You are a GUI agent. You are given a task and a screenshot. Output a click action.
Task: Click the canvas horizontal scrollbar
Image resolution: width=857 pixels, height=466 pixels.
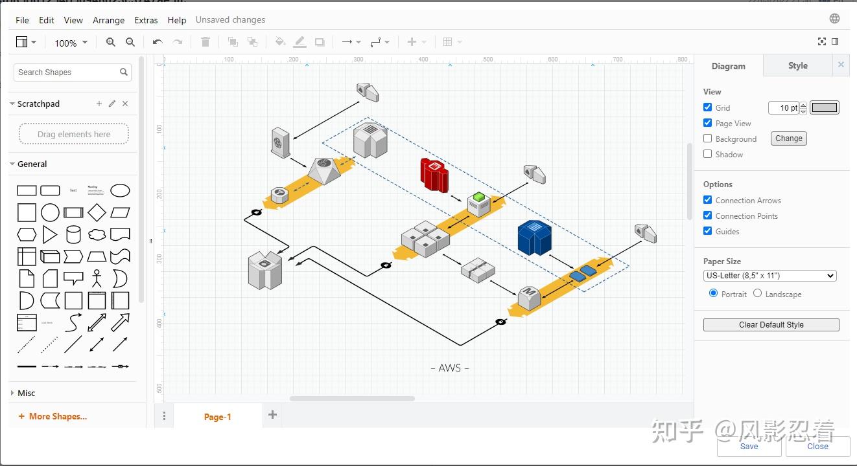352,399
